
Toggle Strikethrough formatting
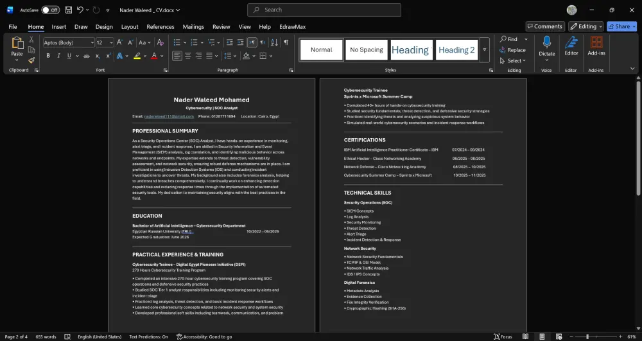(x=87, y=56)
